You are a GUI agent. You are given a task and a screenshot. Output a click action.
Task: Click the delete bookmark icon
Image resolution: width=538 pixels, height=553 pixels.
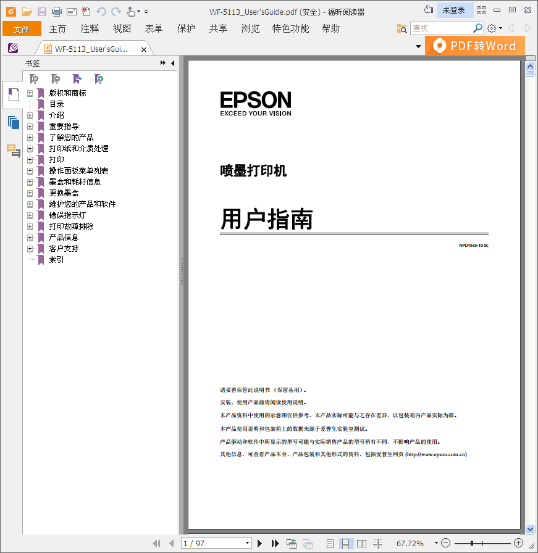(34, 79)
